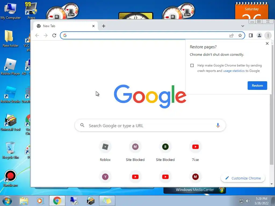This screenshot has width=275, height=206.
Task: Click the Search Google or type a URL box
Action: pyautogui.click(x=150, y=126)
